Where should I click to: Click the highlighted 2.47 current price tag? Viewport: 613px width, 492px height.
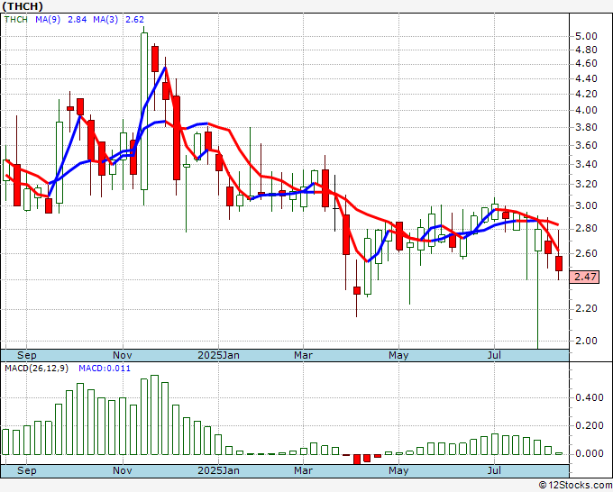click(584, 277)
